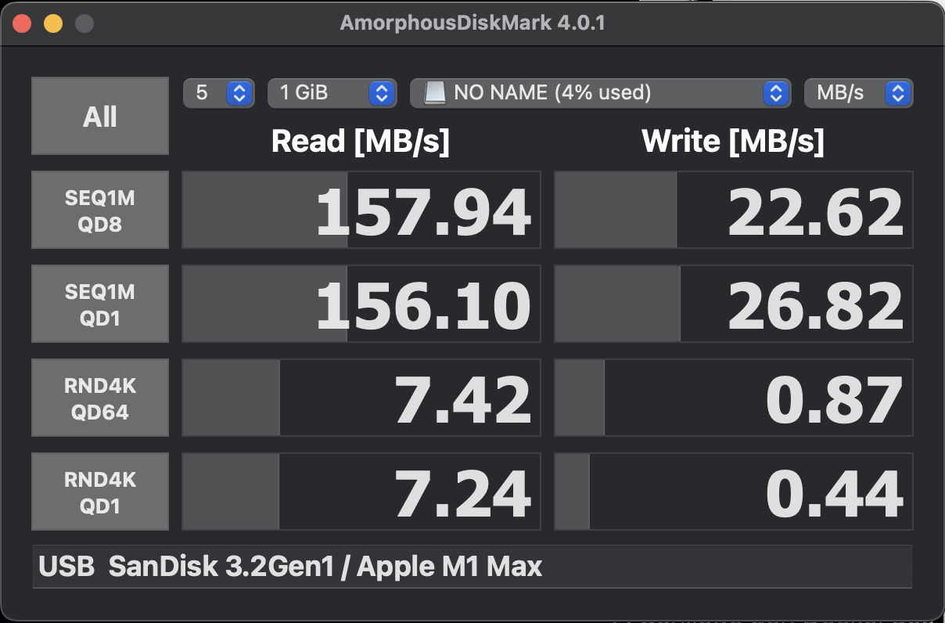Launch the RND4K QD1 test
This screenshot has width=945, height=623.
coord(100,492)
